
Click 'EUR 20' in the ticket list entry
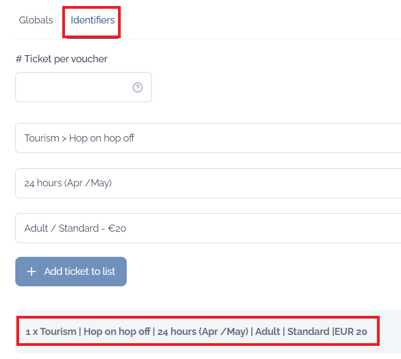tap(351, 332)
